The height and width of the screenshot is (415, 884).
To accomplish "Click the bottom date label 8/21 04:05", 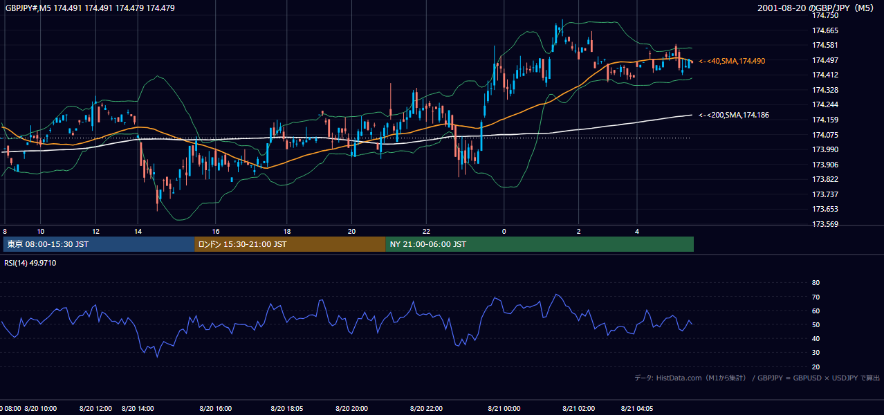I will click(x=638, y=409).
